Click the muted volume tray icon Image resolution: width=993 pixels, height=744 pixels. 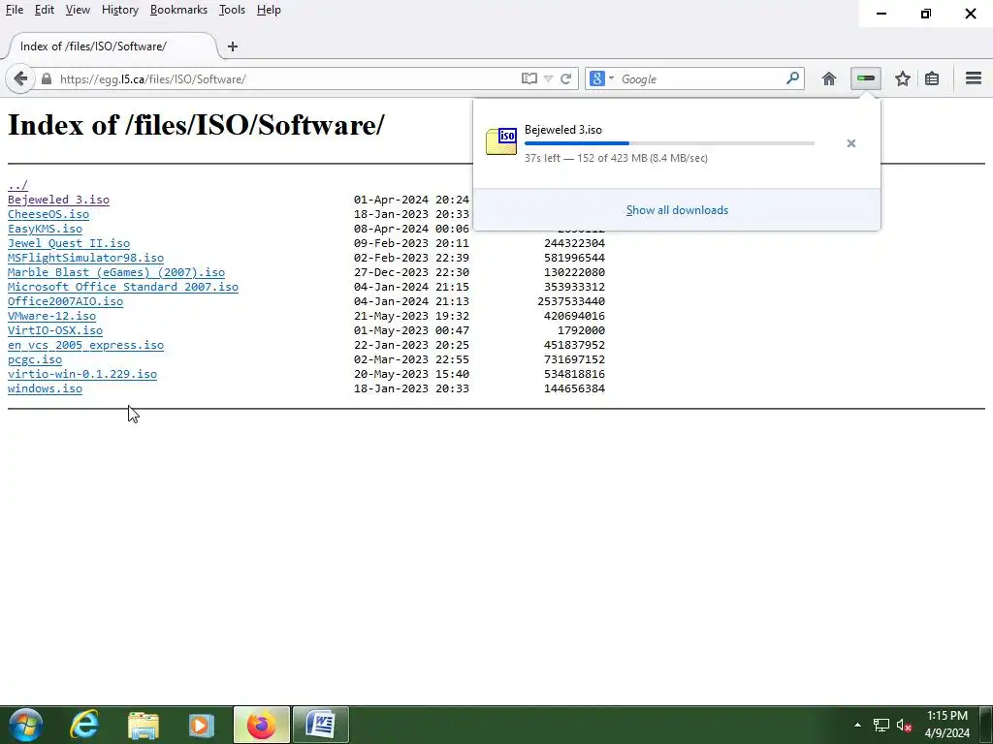click(x=904, y=725)
